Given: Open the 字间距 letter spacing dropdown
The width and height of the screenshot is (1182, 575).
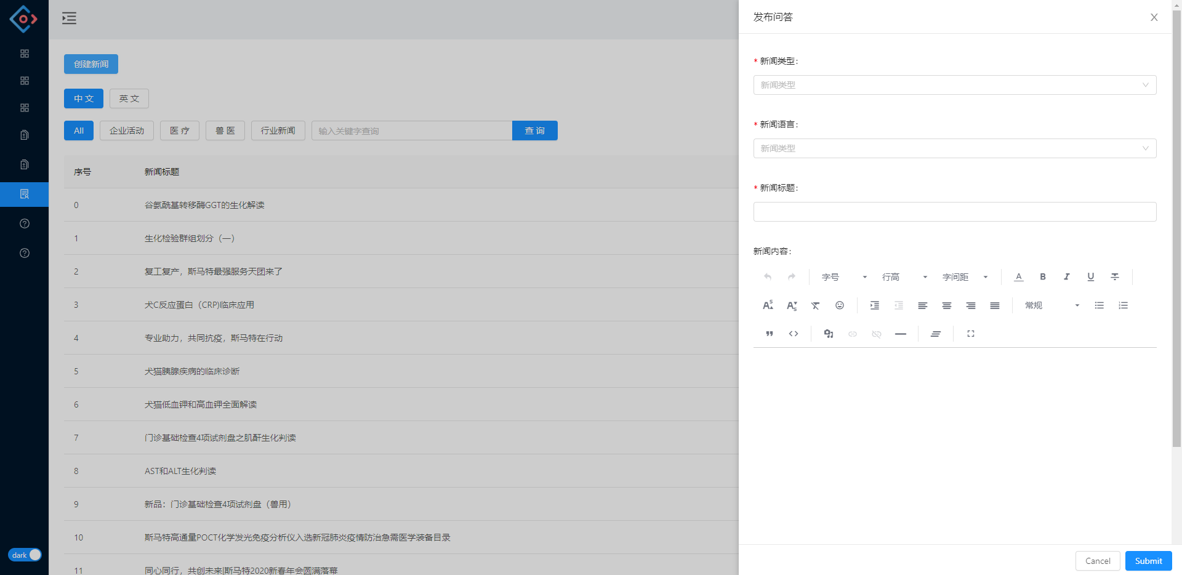Looking at the screenshot, I should coord(965,277).
